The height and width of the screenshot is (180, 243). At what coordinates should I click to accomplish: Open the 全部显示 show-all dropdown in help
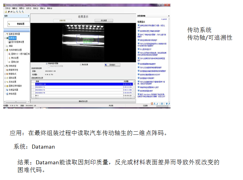(164, 19)
